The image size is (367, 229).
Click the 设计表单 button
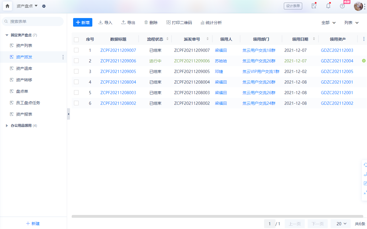pyautogui.click(x=293, y=6)
